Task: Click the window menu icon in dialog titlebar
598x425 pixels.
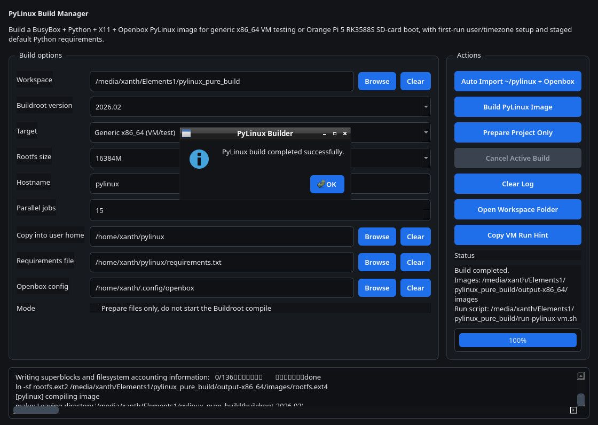Action: point(186,133)
